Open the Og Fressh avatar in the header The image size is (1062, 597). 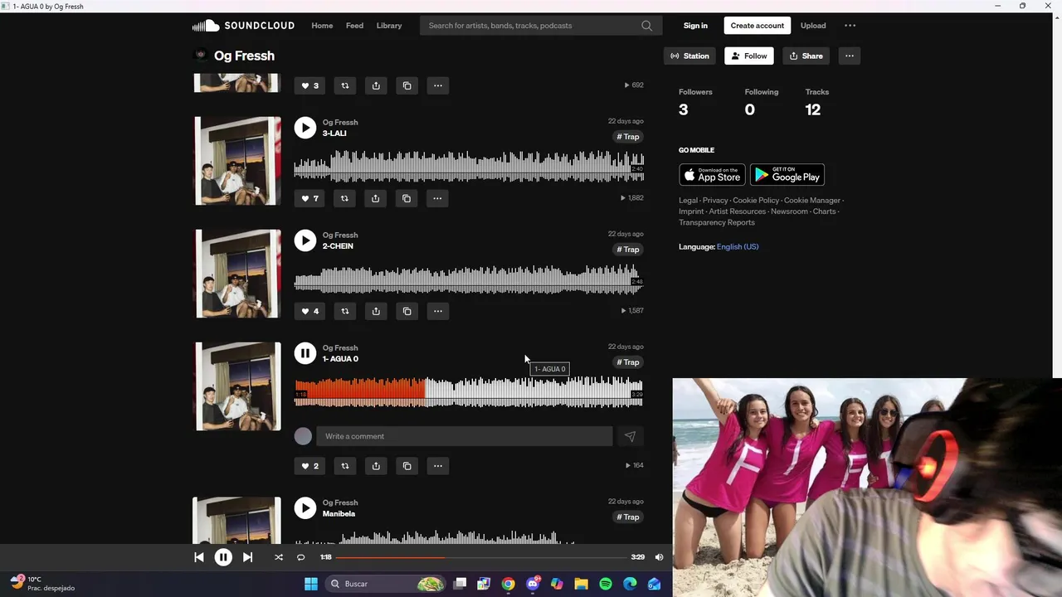pyautogui.click(x=200, y=56)
